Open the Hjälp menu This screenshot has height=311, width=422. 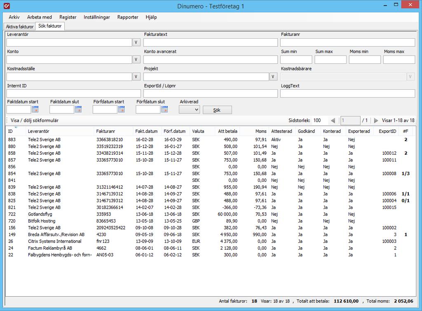tap(151, 17)
